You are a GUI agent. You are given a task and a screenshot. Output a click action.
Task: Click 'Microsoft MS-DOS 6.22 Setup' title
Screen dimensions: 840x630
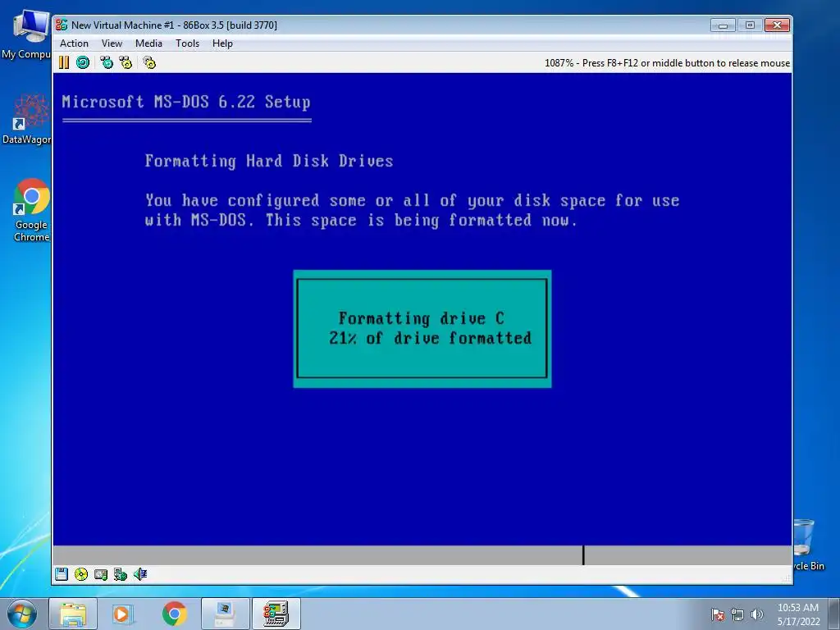coord(186,102)
